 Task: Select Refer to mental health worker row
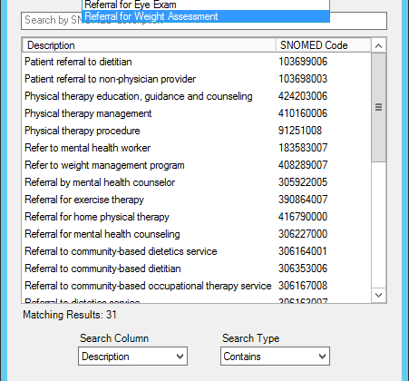197,148
